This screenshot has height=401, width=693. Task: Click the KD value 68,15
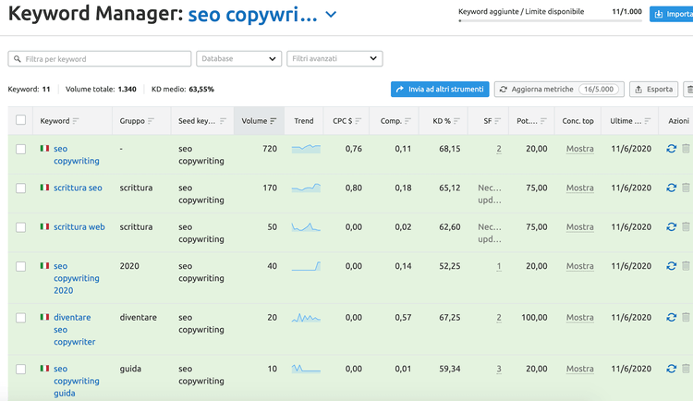point(449,149)
